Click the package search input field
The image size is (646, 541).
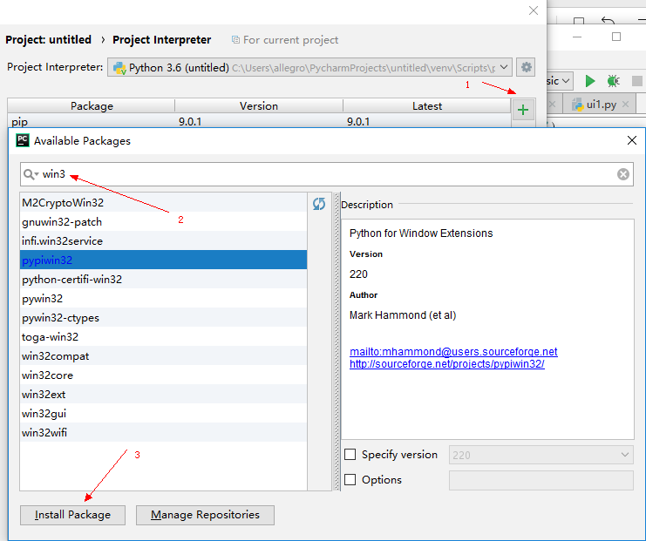(327, 174)
